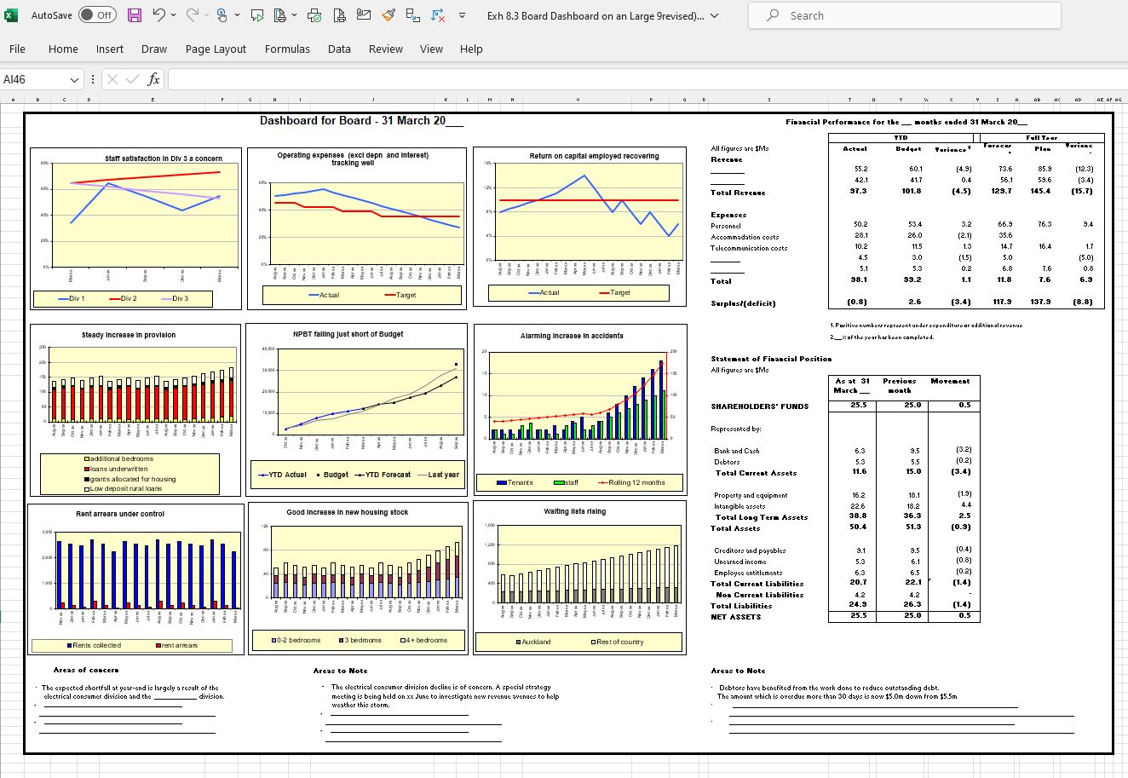The image size is (1128, 778).
Task: Open the Page Layout tab
Action: [x=216, y=49]
